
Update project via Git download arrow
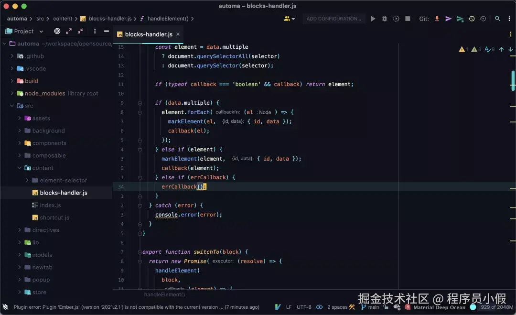click(x=437, y=19)
